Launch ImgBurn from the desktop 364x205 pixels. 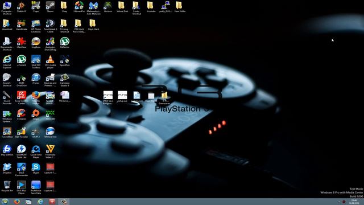36,43
